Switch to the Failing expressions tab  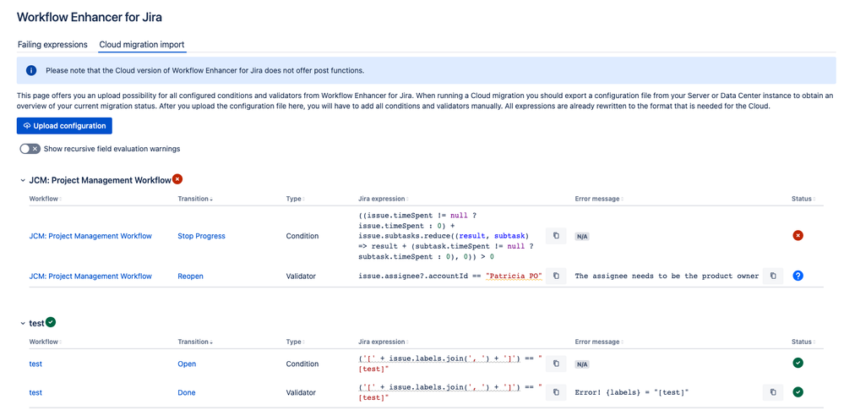[x=52, y=44]
